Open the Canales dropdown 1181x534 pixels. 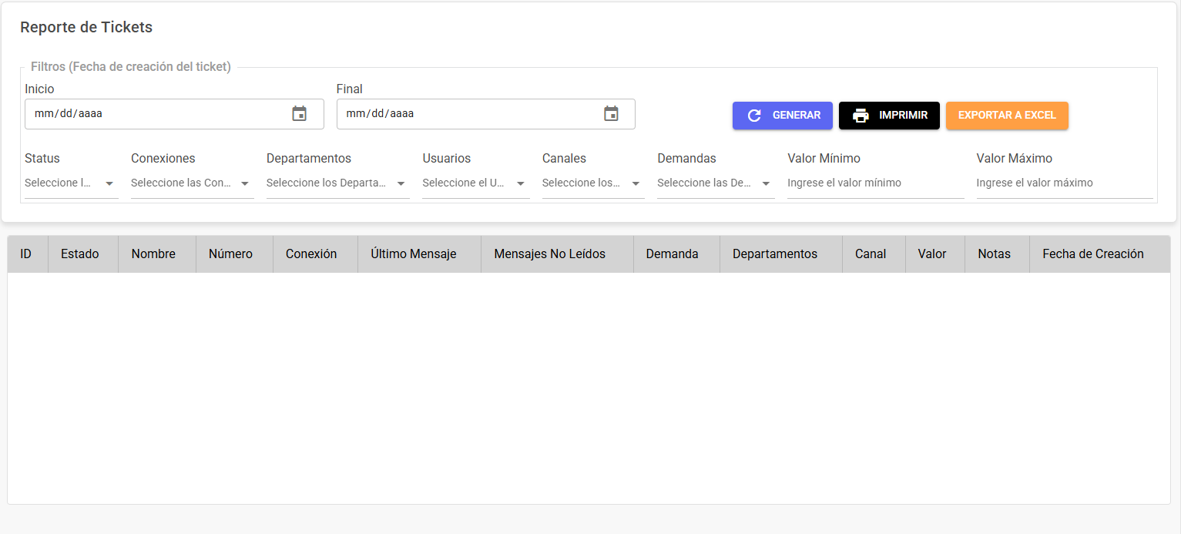(593, 183)
